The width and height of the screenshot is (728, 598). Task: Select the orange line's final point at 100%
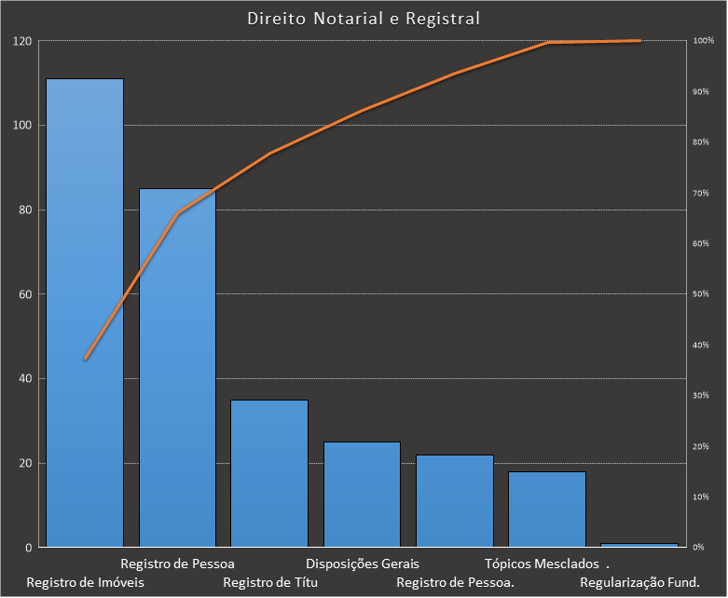tap(639, 41)
